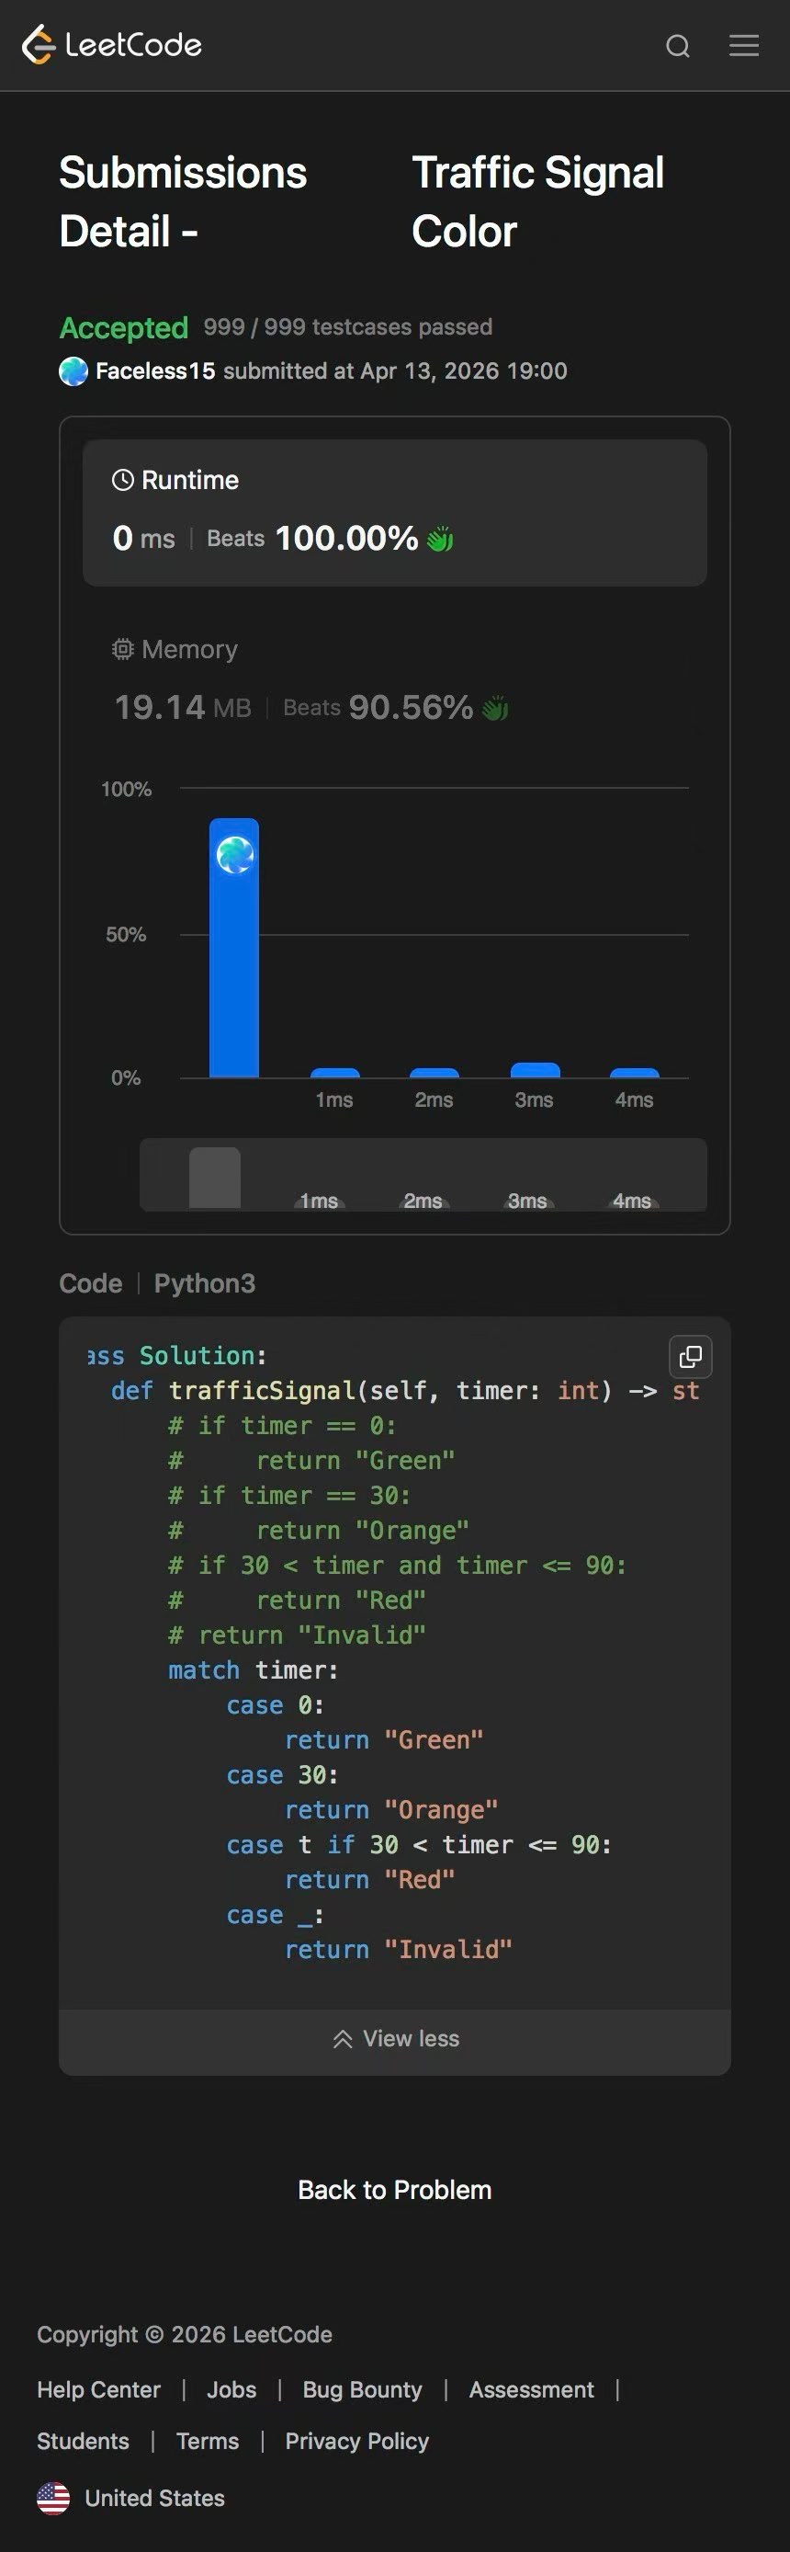Open the search icon in header
This screenshot has height=2552, width=790.
(677, 47)
